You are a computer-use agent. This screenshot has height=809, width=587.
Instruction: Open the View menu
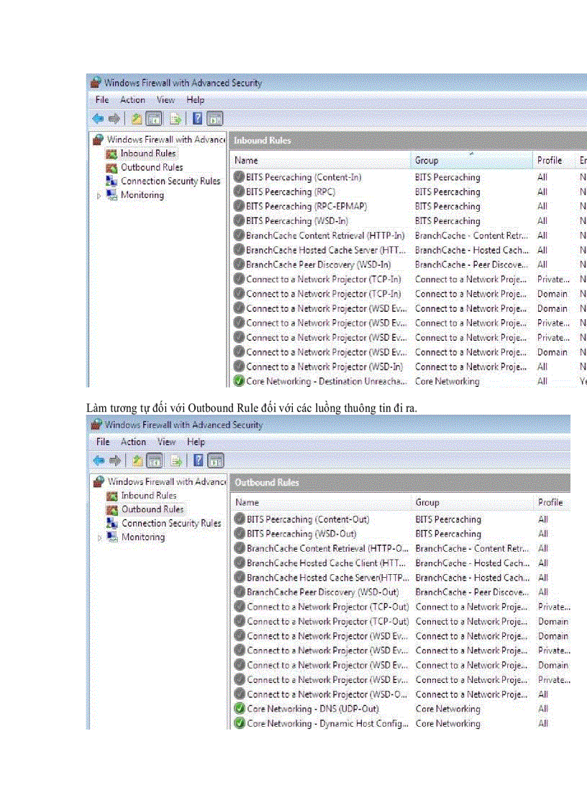(x=165, y=100)
